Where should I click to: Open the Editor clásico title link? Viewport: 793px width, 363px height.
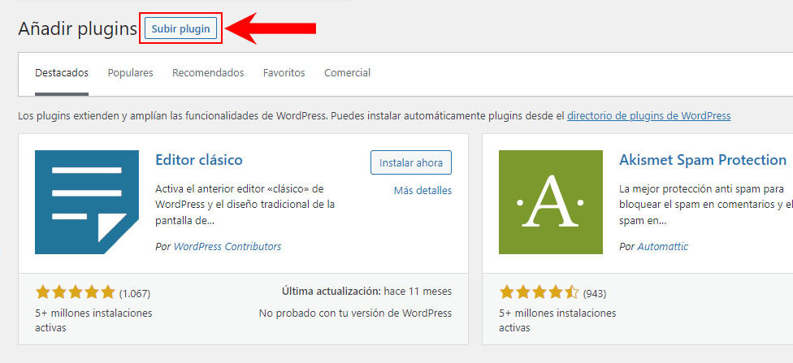point(199,160)
